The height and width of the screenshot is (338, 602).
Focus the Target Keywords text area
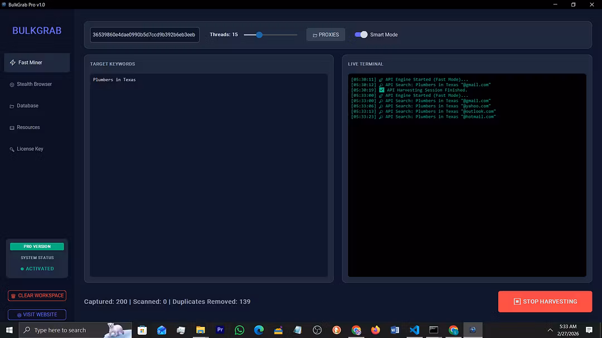pyautogui.click(x=209, y=175)
